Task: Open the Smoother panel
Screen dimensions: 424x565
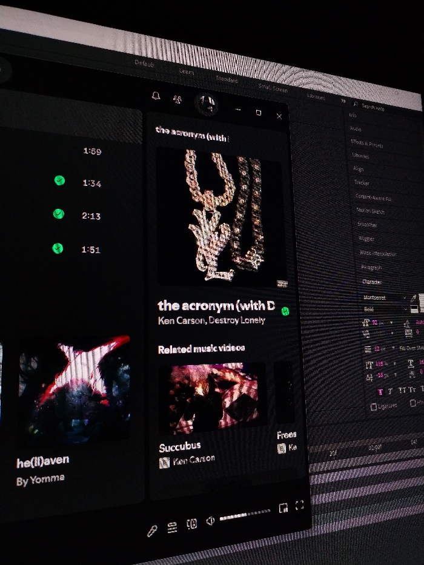Action: (367, 224)
